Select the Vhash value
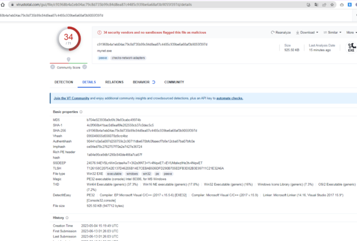 (107, 136)
